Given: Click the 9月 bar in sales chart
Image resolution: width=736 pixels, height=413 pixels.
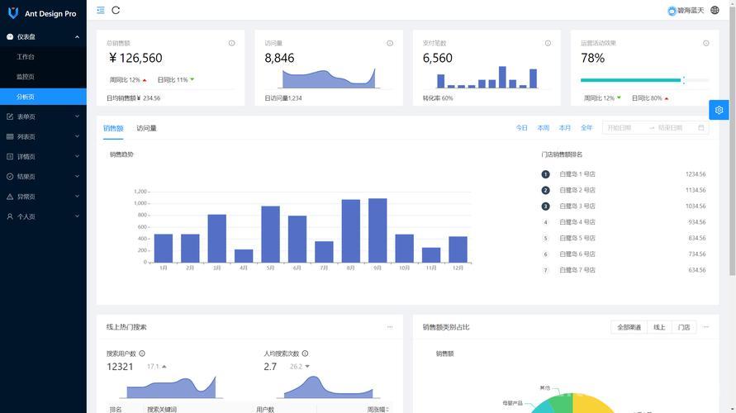Looking at the screenshot, I should 377,230.
